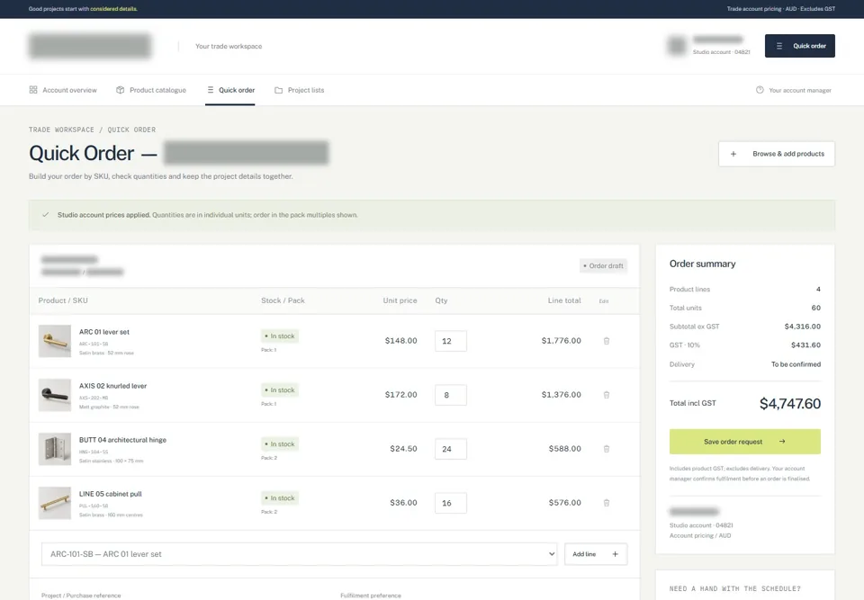Click the ARC 01 lever set name
This screenshot has width=864, height=600.
(x=104, y=332)
